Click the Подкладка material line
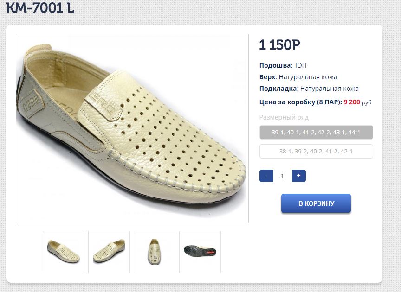Screen dimensions: 401x292 [309, 89]
